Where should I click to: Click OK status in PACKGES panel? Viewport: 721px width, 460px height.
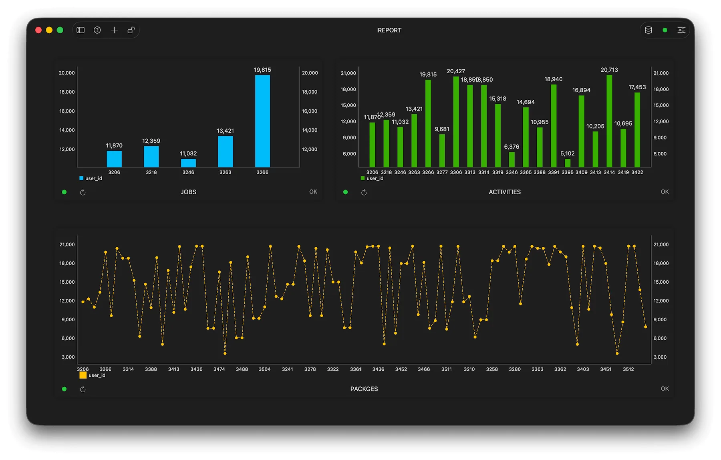pyautogui.click(x=665, y=389)
